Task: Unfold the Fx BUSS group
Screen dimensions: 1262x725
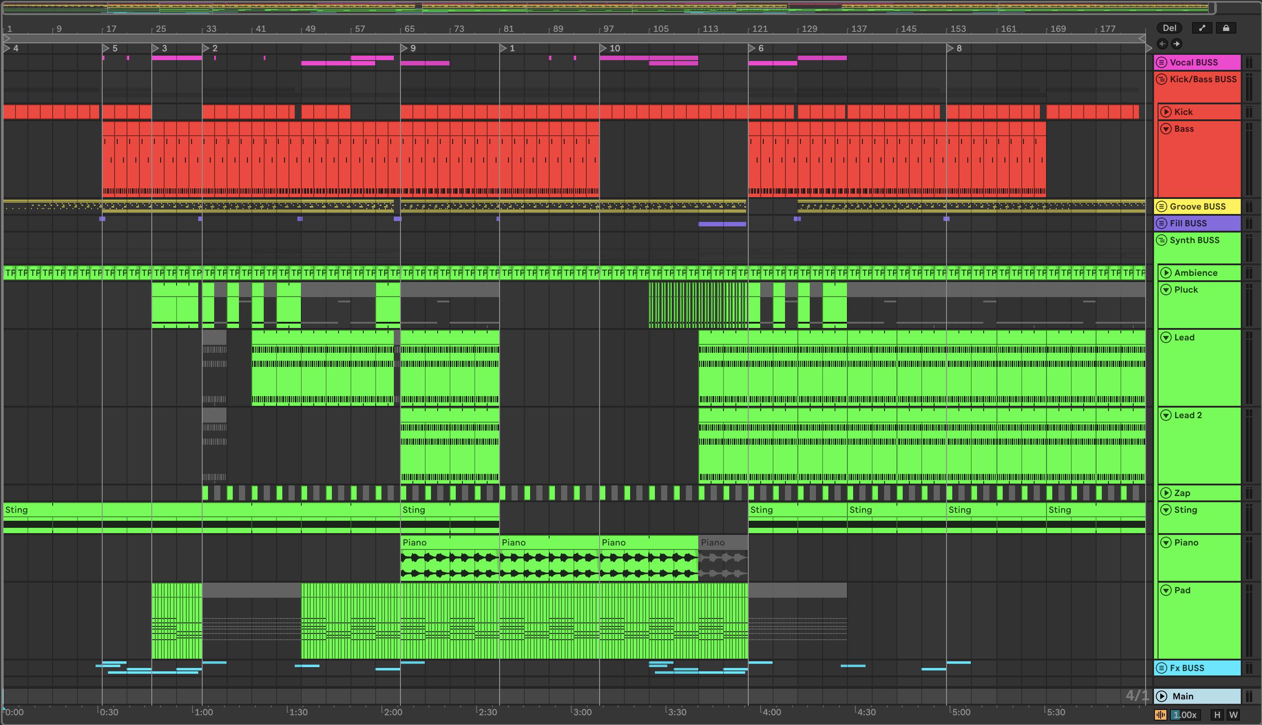Action: point(1161,668)
